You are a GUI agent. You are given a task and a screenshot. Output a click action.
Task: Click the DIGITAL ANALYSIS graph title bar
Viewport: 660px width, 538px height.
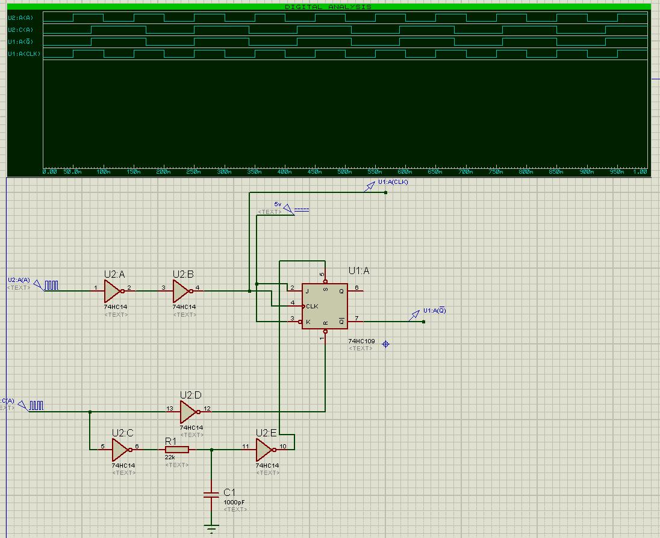[328, 7]
